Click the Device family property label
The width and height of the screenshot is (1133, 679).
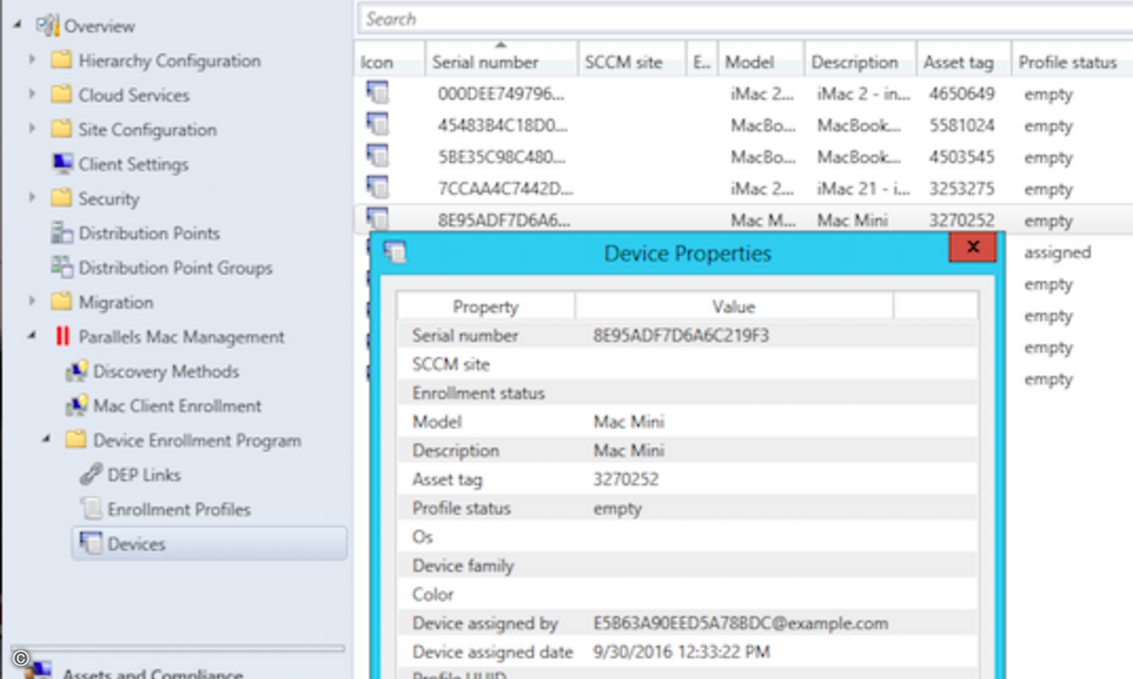click(x=463, y=566)
